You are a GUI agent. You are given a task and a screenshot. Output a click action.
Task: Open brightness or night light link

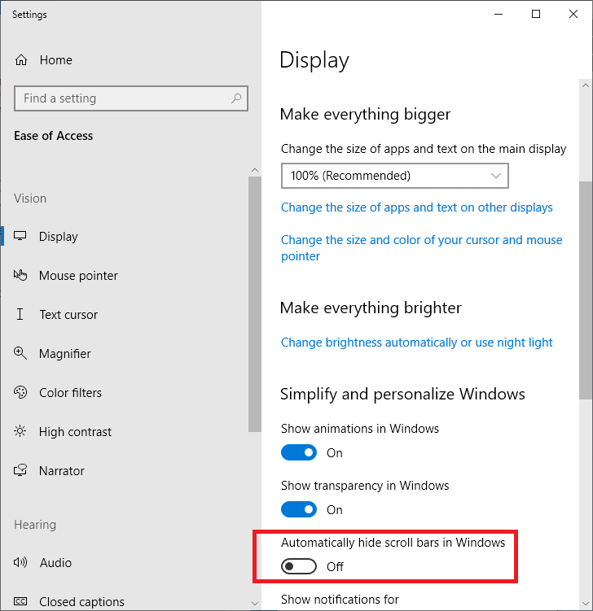point(416,343)
